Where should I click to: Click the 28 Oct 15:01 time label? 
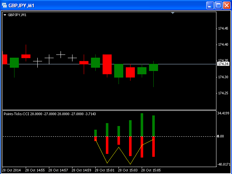[105, 170]
